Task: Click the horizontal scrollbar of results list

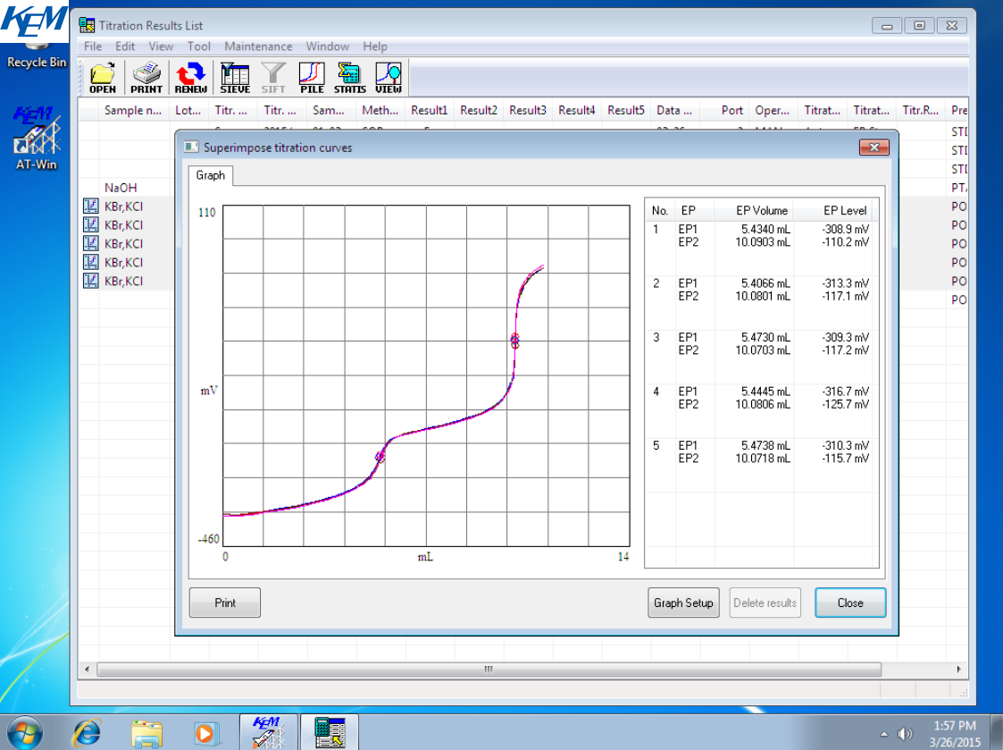Action: pos(489,669)
